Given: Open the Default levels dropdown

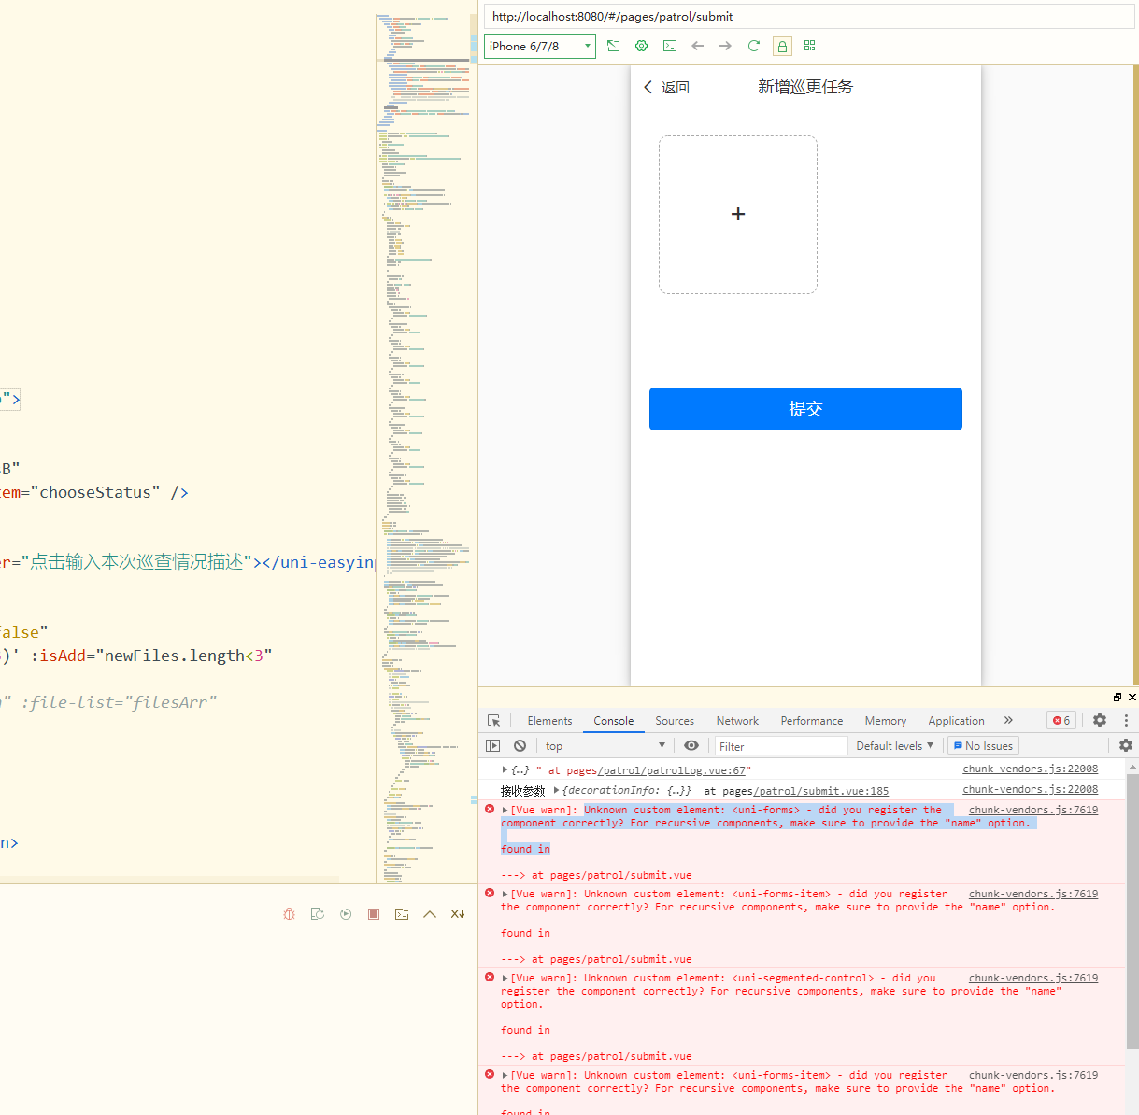Looking at the screenshot, I should click(894, 746).
